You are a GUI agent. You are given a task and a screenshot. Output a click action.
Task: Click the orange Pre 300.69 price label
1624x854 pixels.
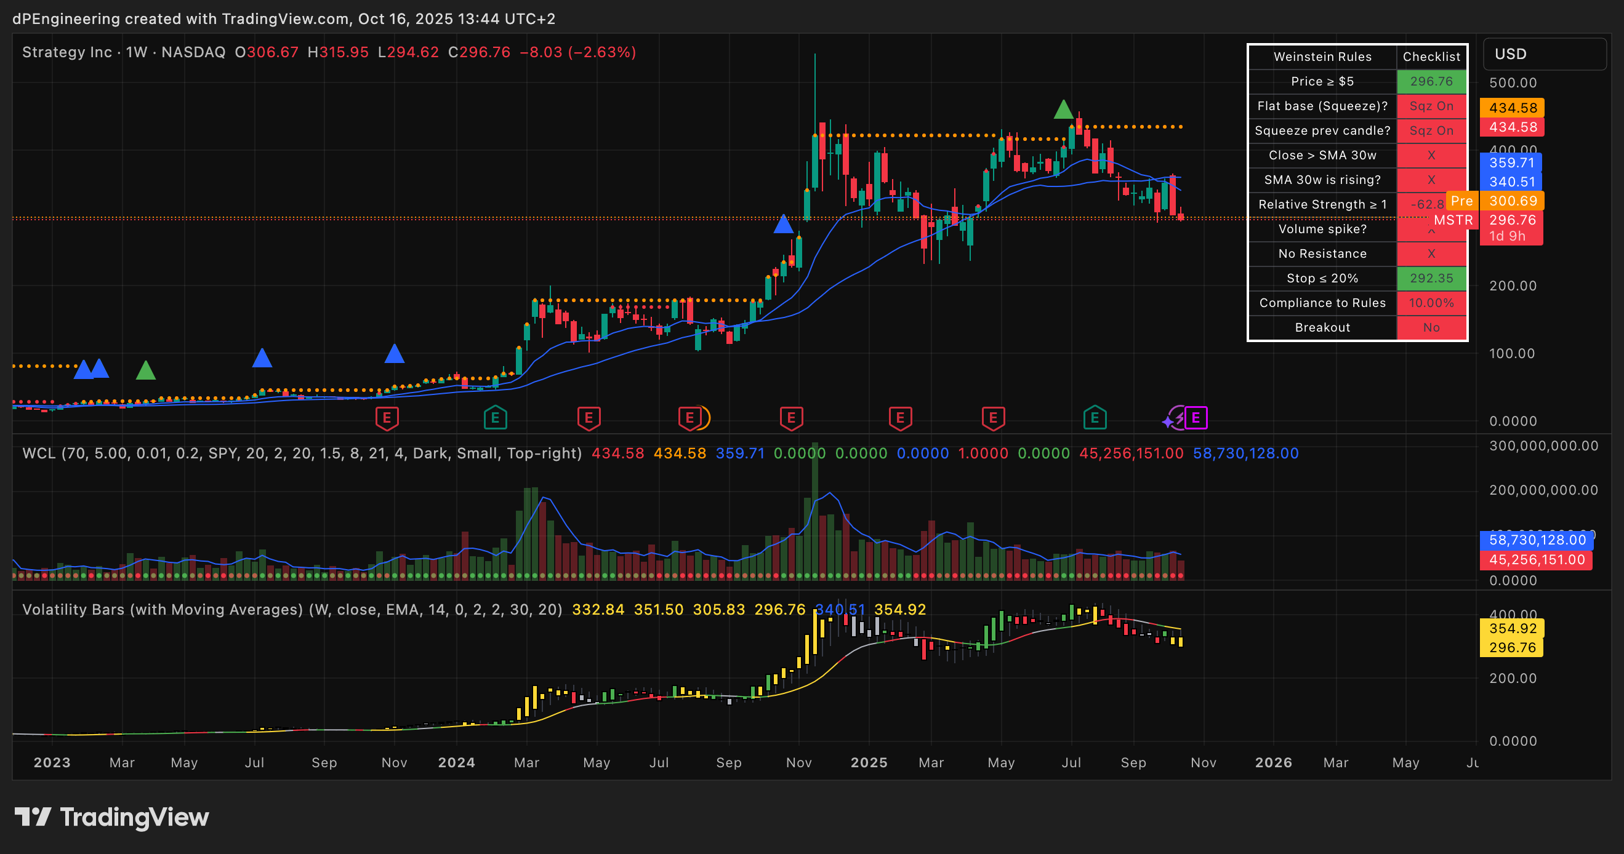pyautogui.click(x=1495, y=201)
